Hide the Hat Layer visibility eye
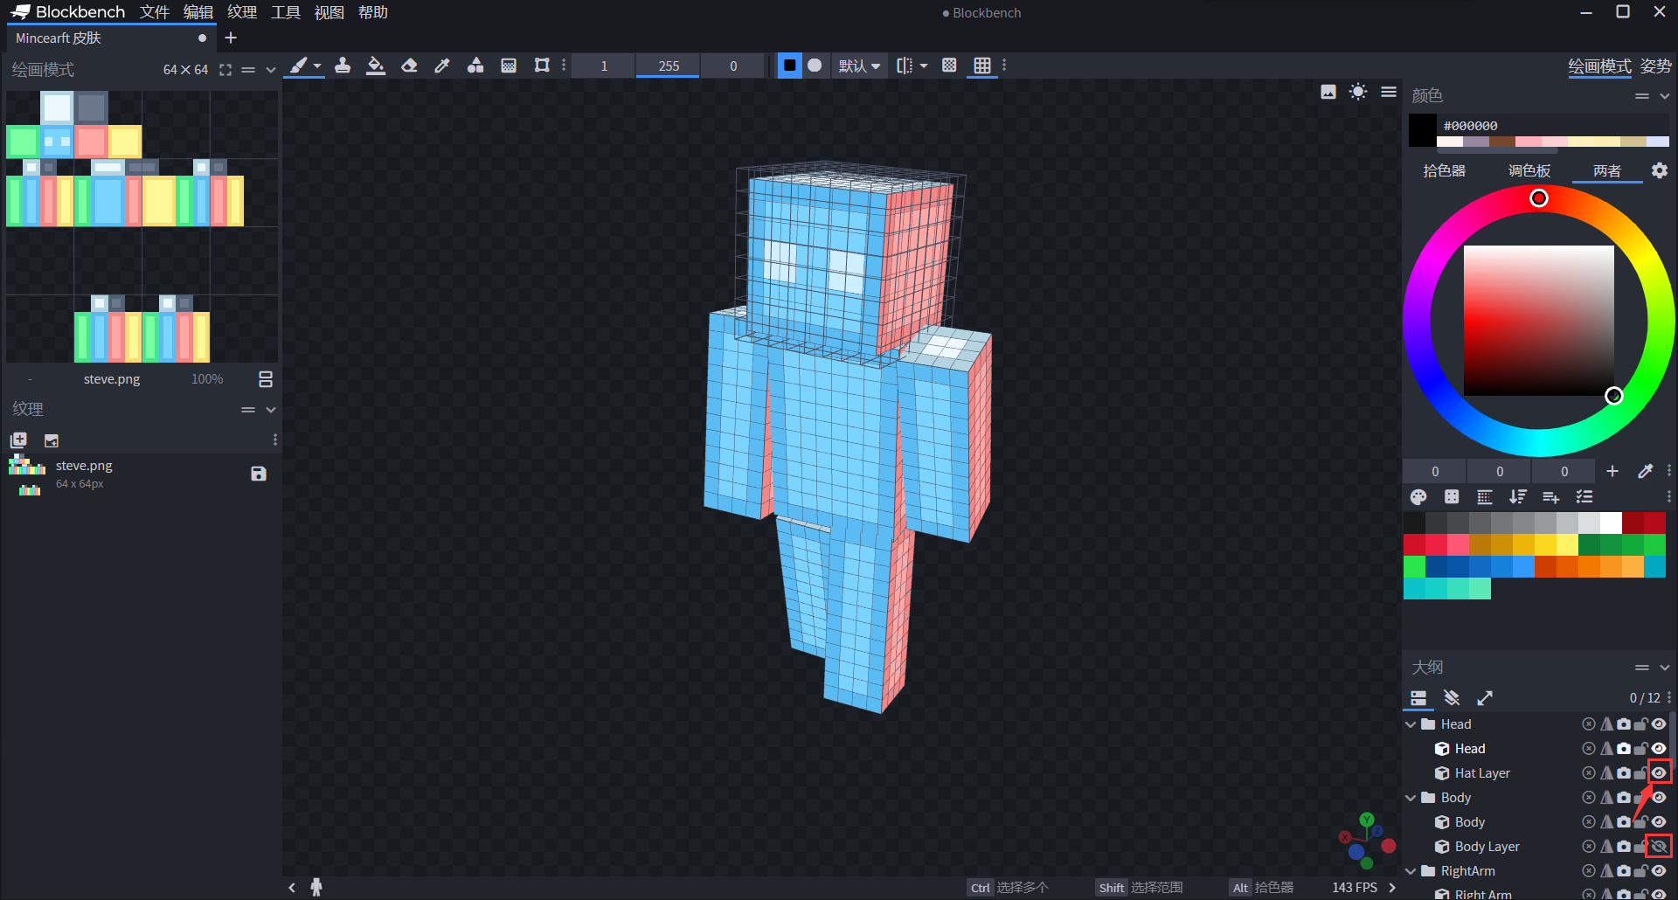The image size is (1678, 900). click(1659, 773)
